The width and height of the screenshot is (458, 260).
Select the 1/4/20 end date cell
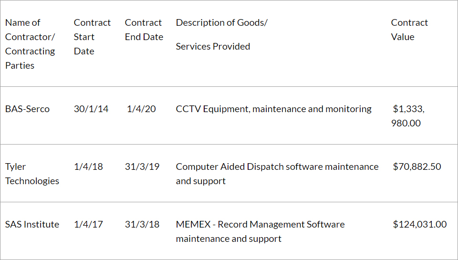(x=141, y=109)
